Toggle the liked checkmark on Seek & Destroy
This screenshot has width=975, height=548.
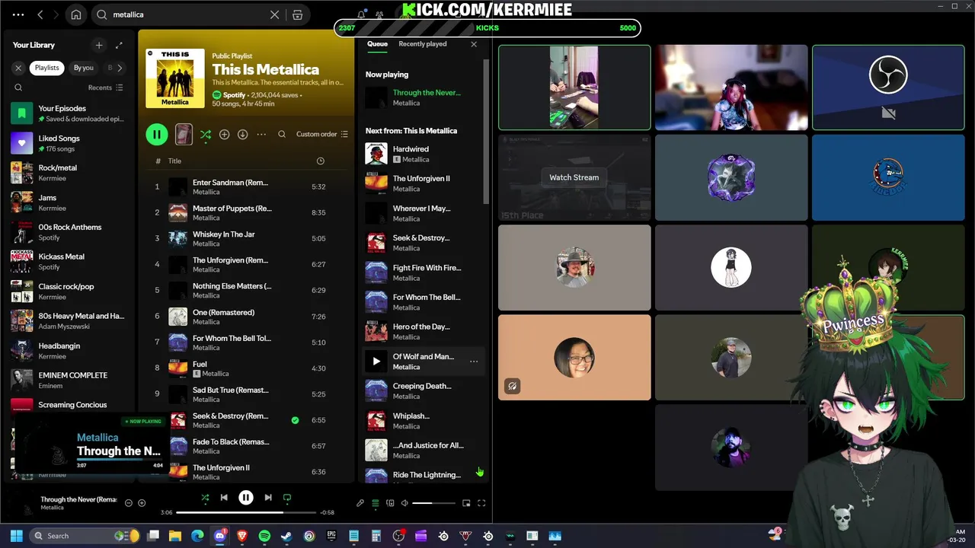pos(295,419)
